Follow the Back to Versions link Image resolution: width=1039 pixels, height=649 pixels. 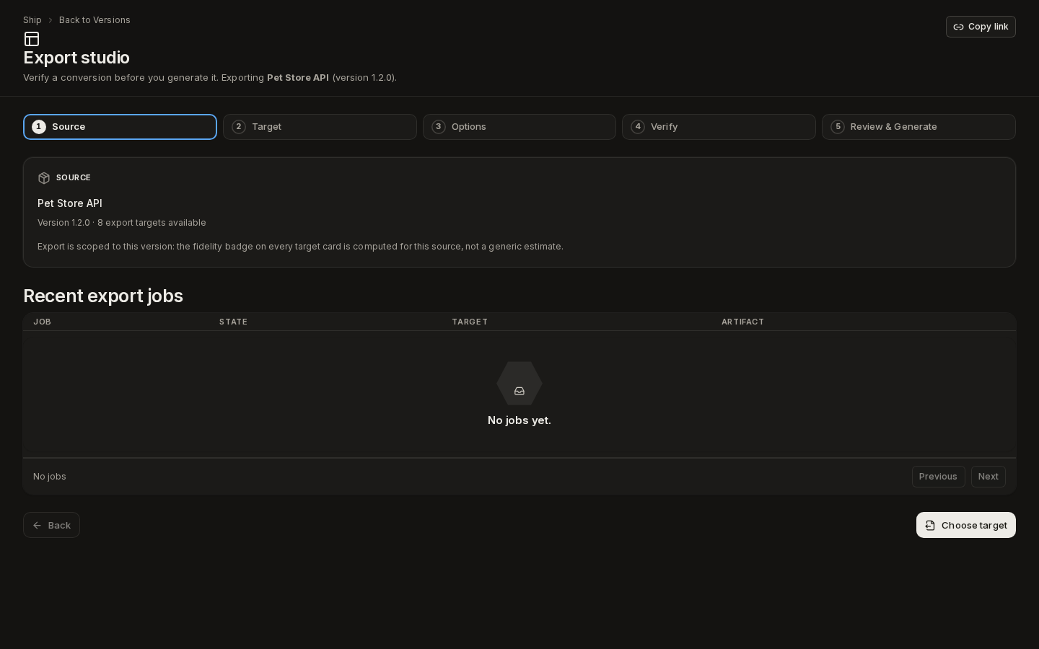click(x=95, y=20)
